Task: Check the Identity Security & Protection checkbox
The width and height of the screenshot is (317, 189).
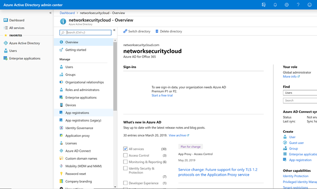Action: pos(125,168)
